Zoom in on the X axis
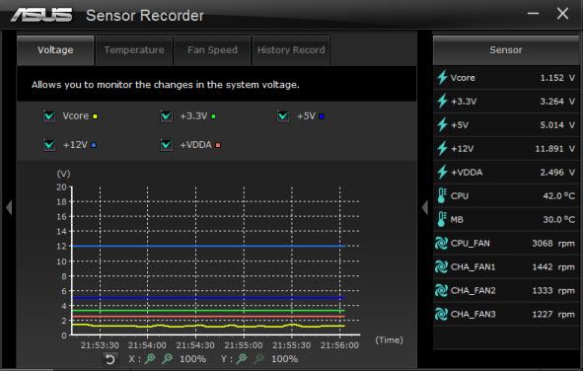This screenshot has width=583, height=371. coord(150,359)
